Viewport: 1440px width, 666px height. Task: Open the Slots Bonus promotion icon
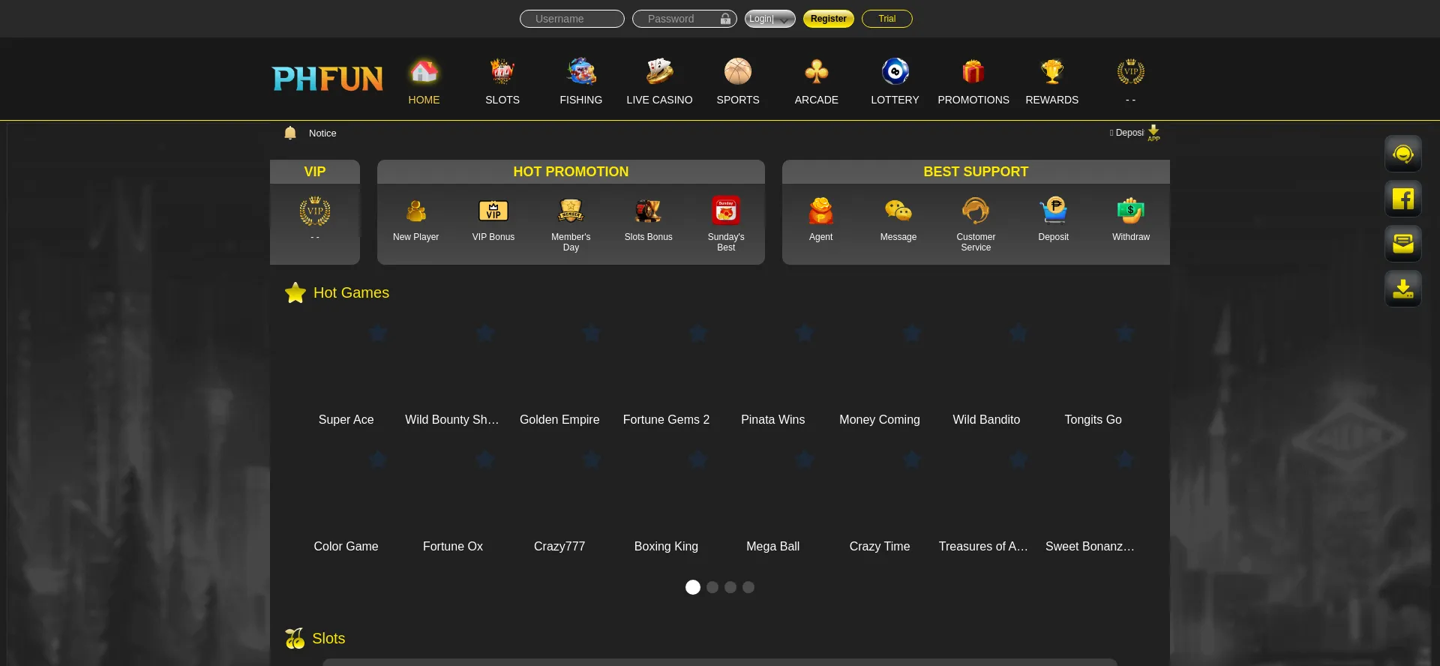648,212
